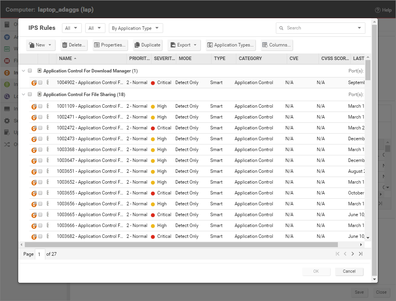
Task: Open the By Application Type dropdown
Action: pos(136,28)
